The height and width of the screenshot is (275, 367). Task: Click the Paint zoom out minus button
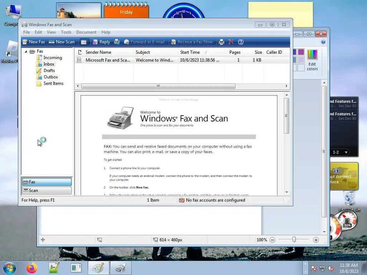coord(272,240)
